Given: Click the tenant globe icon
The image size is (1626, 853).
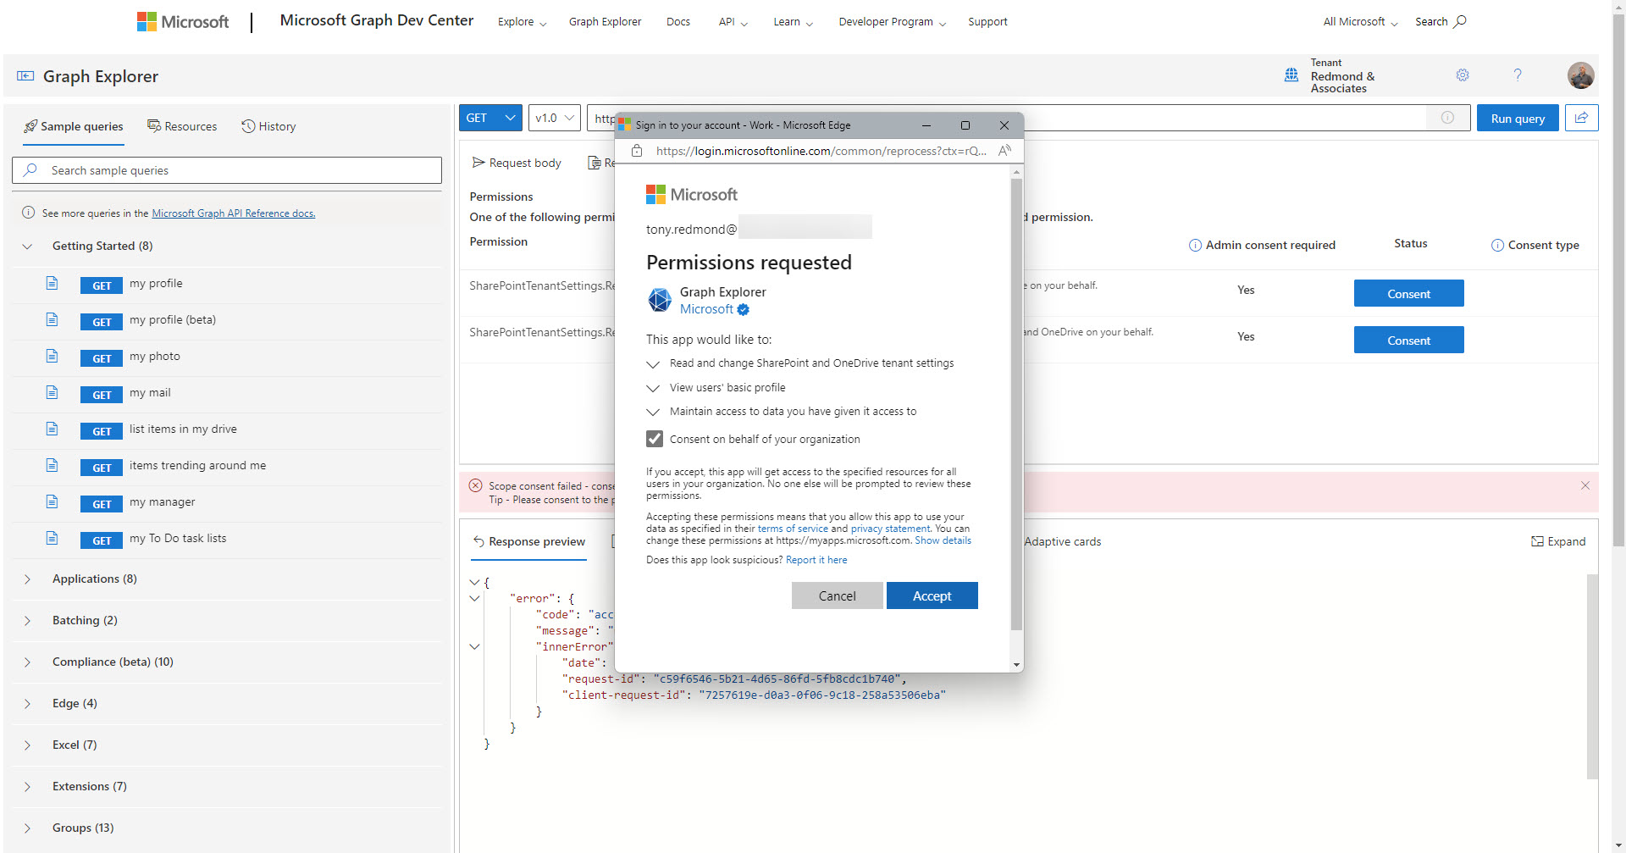Looking at the screenshot, I should [x=1291, y=75].
